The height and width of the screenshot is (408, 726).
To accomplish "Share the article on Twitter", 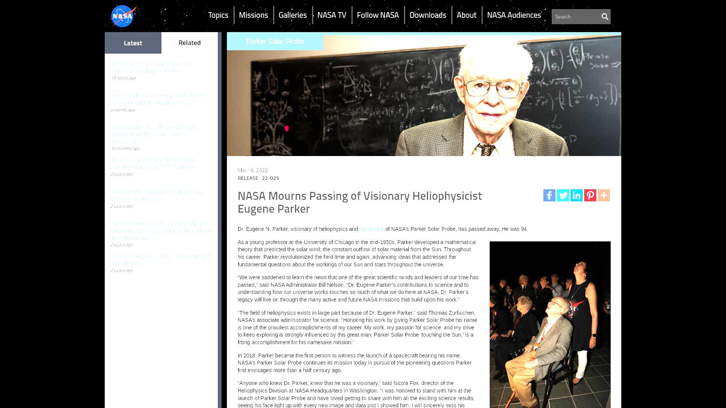I will click(x=563, y=195).
